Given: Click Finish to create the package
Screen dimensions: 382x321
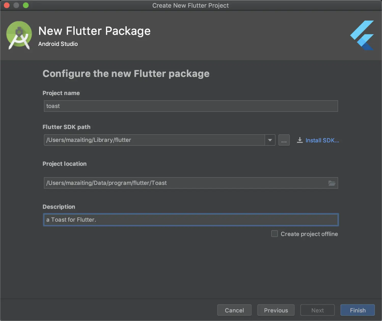Looking at the screenshot, I should pyautogui.click(x=358, y=310).
